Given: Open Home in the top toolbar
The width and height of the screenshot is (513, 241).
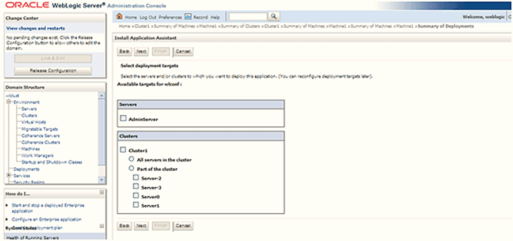Looking at the screenshot, I should tap(131, 17).
